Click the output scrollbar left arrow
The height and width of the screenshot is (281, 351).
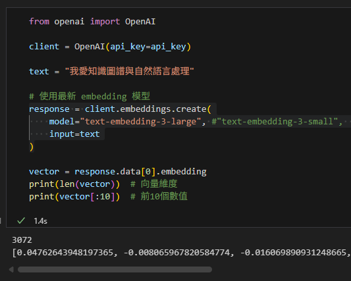11,269
